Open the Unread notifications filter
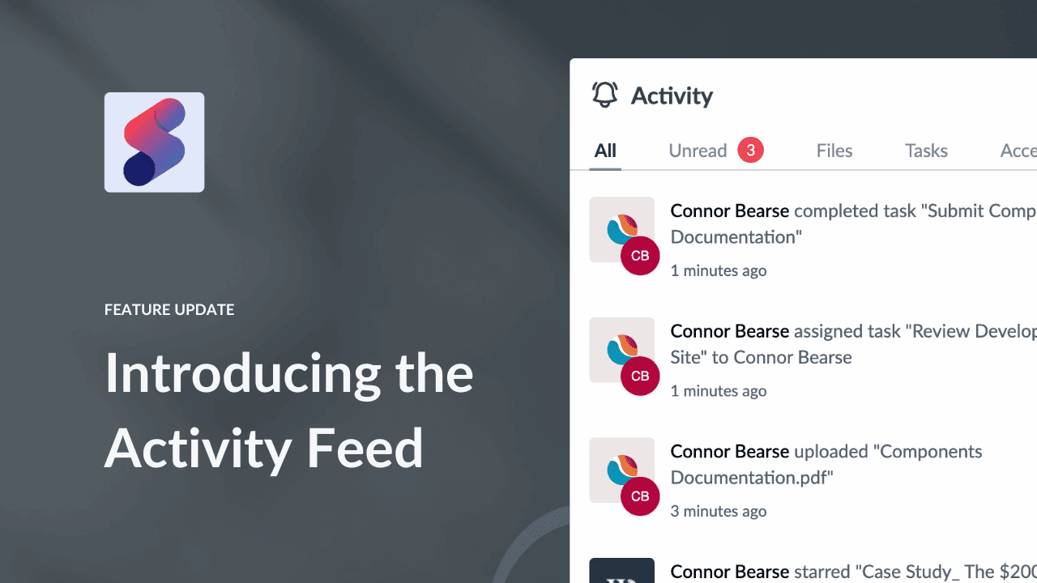This screenshot has width=1037, height=583. point(698,150)
